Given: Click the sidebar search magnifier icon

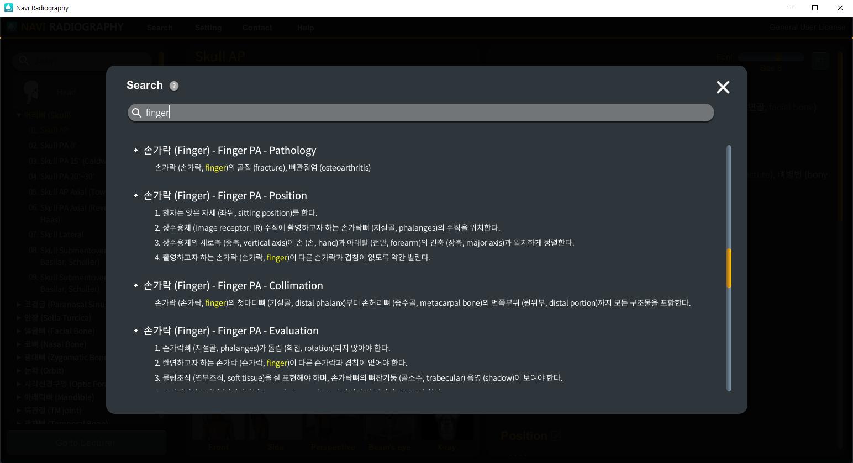Looking at the screenshot, I should 23,61.
